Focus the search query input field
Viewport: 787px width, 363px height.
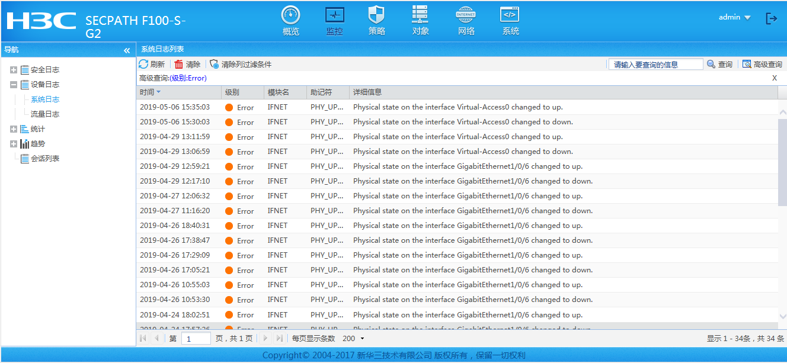[x=656, y=64]
